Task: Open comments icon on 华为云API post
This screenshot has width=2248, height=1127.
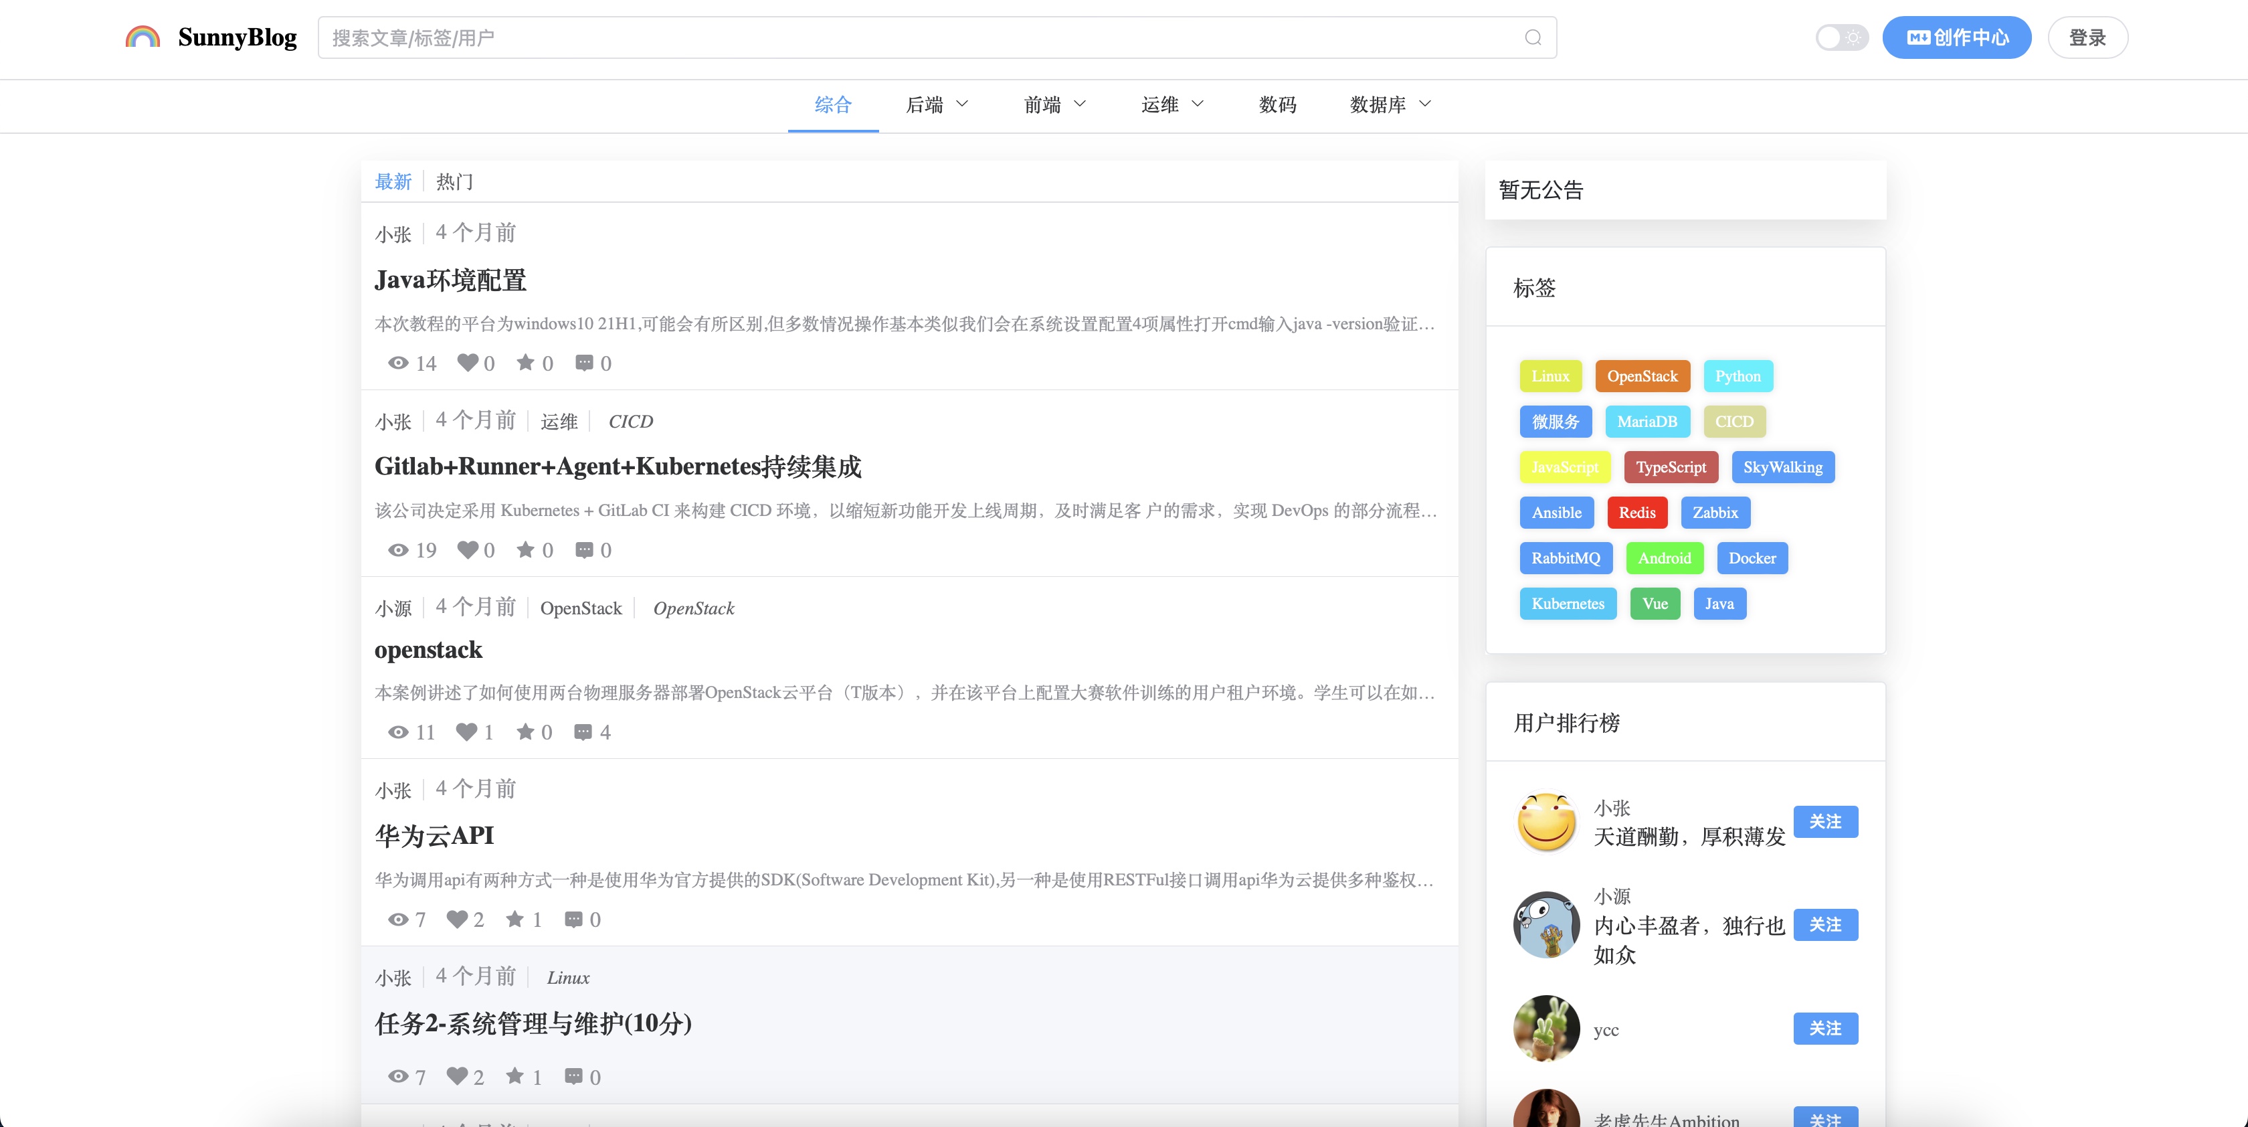Action: pyautogui.click(x=573, y=920)
